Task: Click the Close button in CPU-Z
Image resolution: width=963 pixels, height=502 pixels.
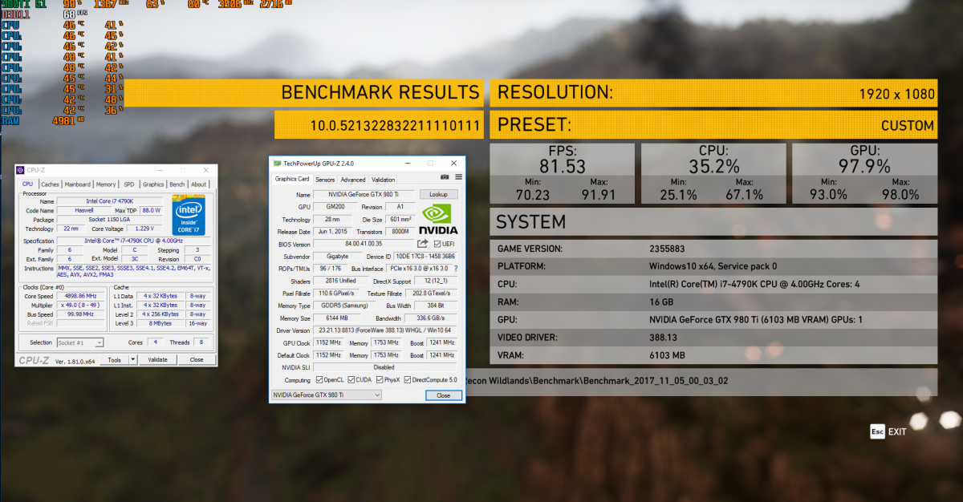Action: click(x=196, y=360)
